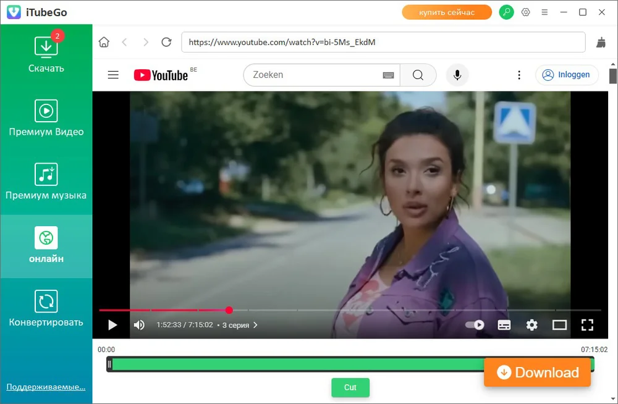Click the broom clear-cache icon
The width and height of the screenshot is (618, 404).
tap(601, 42)
